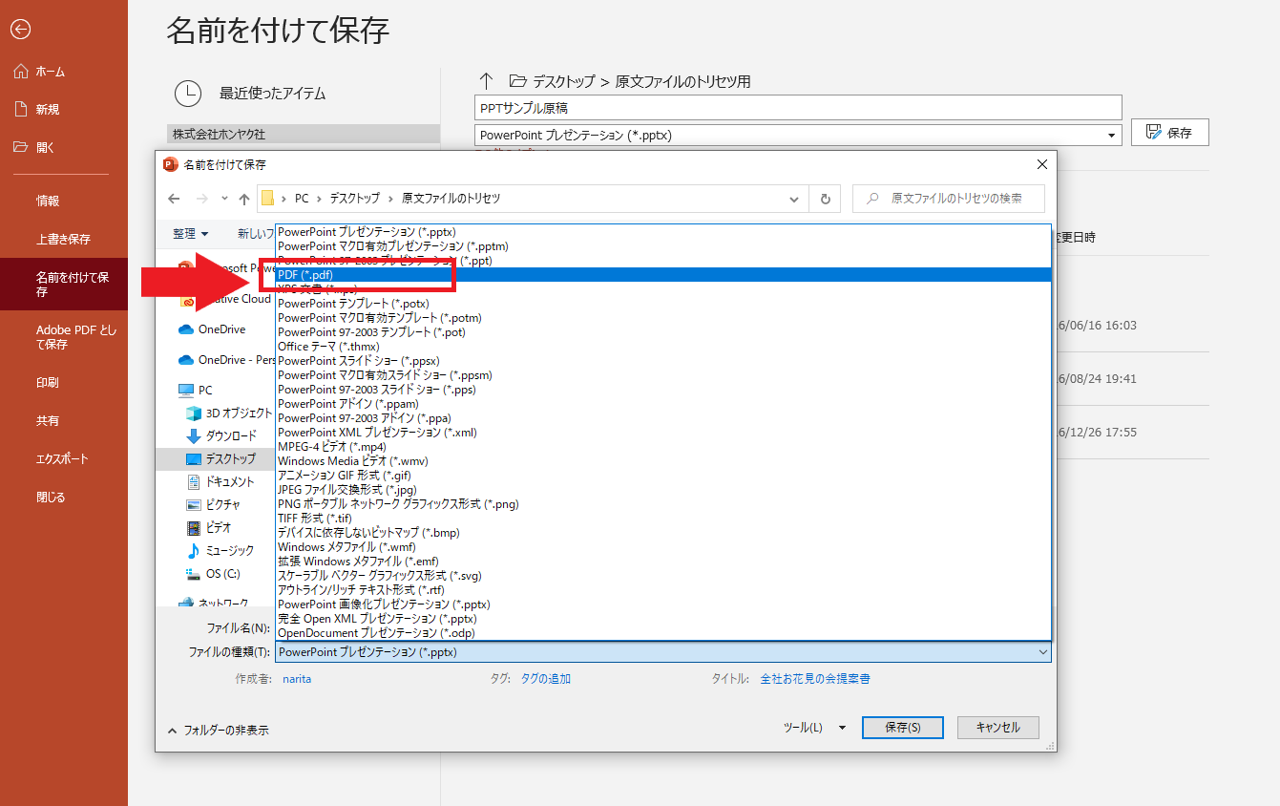This screenshot has width=1280, height=806.
Task: Choose PowerPoint スライド ショー (*.ppsx) option
Action: point(663,361)
